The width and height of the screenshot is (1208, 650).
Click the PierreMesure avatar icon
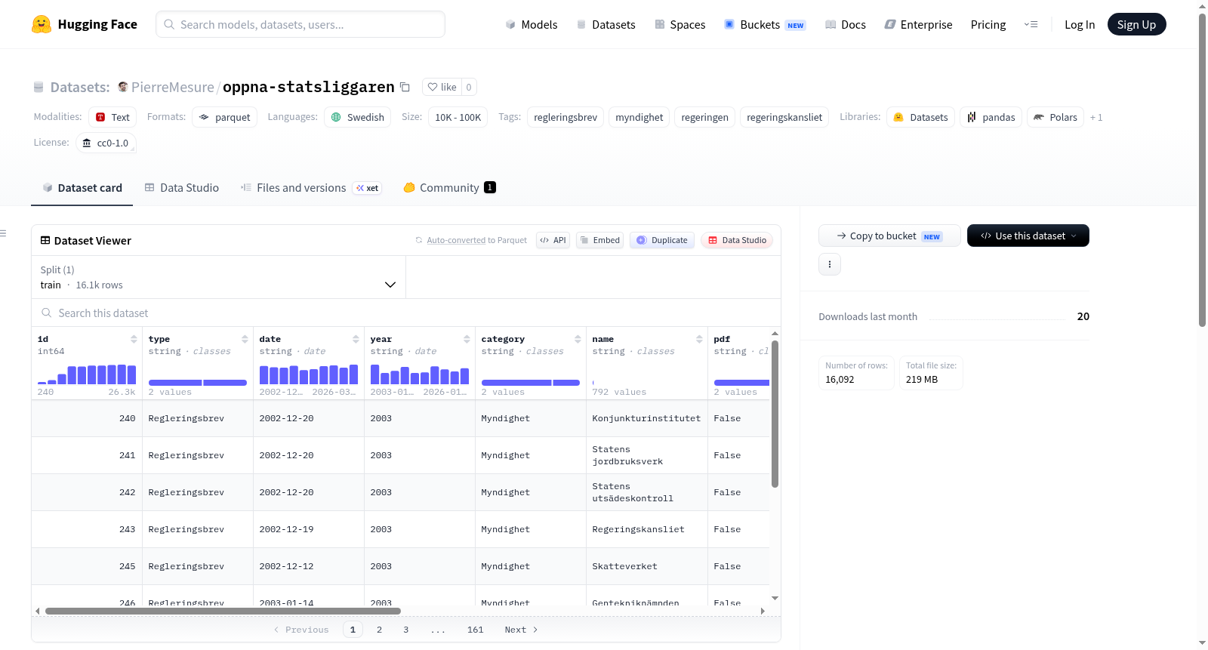click(x=123, y=87)
